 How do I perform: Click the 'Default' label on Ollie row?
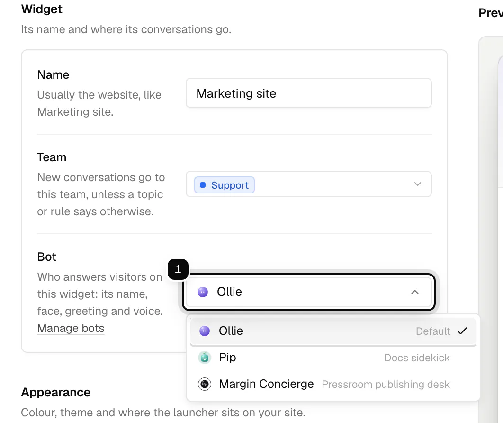(433, 331)
